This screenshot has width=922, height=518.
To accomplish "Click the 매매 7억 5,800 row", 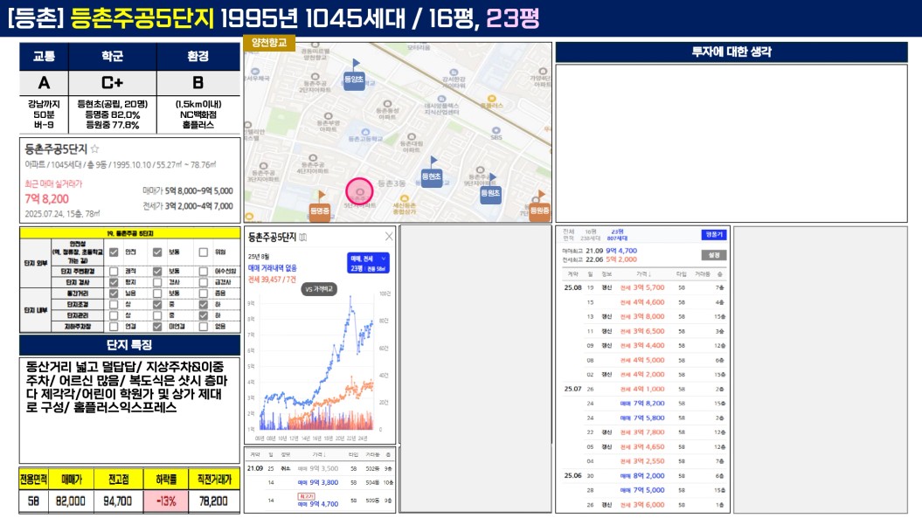I will pyautogui.click(x=644, y=418).
